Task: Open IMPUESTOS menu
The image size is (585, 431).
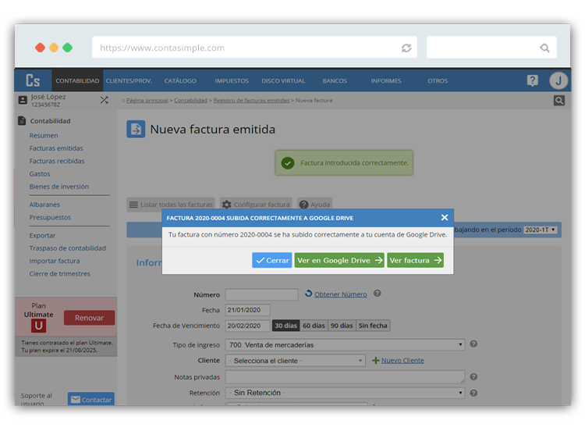Action: click(232, 80)
